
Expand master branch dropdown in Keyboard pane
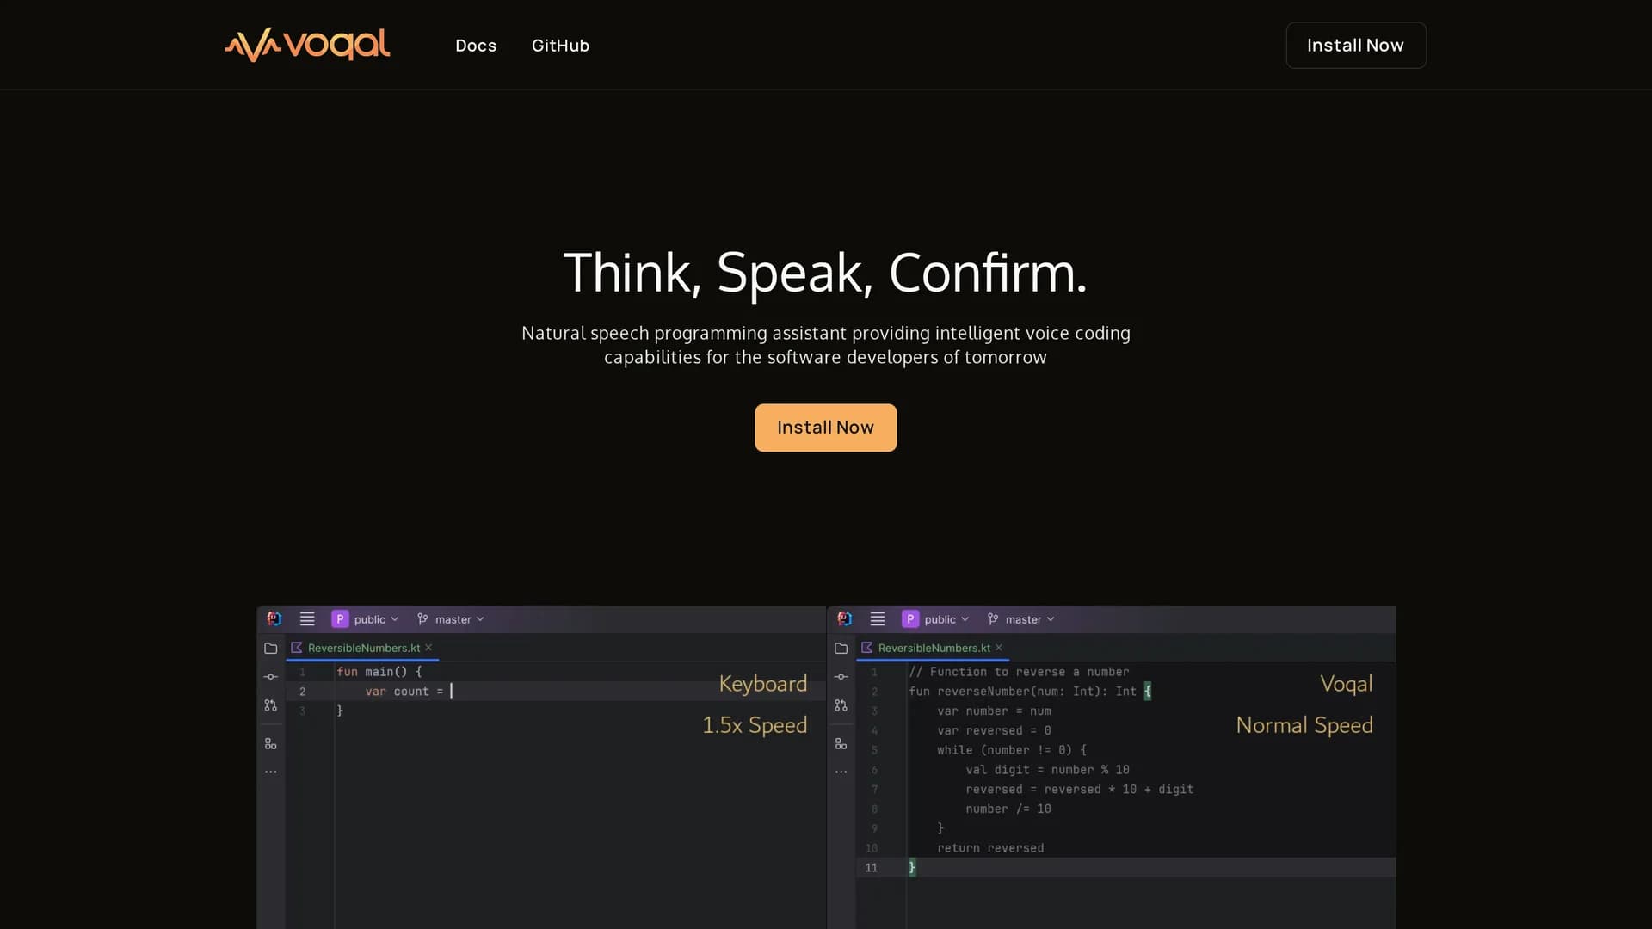[x=459, y=619]
